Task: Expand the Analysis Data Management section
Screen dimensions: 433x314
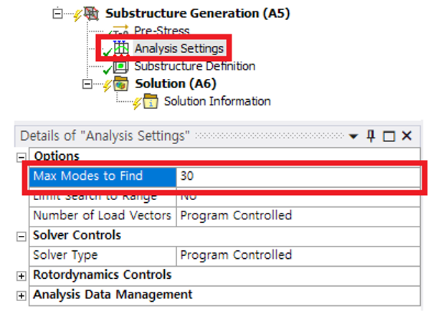Action: click(x=22, y=295)
